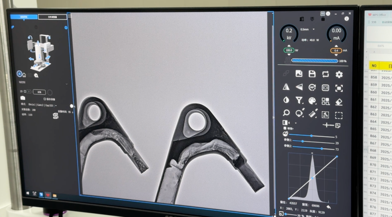Viewport: 392px width, 217px height.
Task: Click the door interlock icon at top
Action: (x=302, y=19)
